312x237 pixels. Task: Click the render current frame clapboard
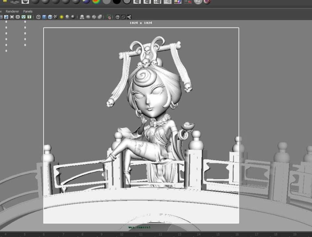137,2
